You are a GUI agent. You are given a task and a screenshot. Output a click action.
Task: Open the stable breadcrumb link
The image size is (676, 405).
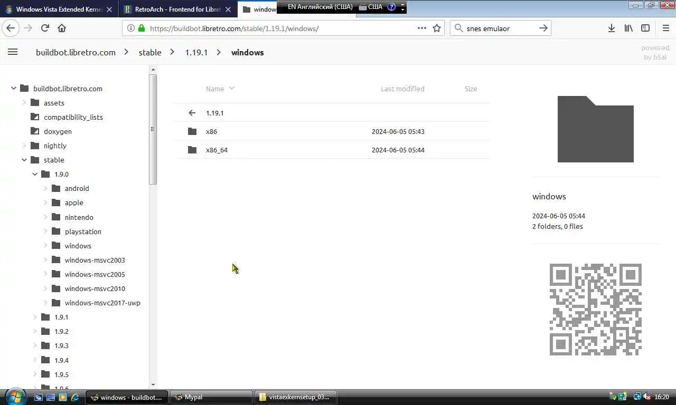150,52
